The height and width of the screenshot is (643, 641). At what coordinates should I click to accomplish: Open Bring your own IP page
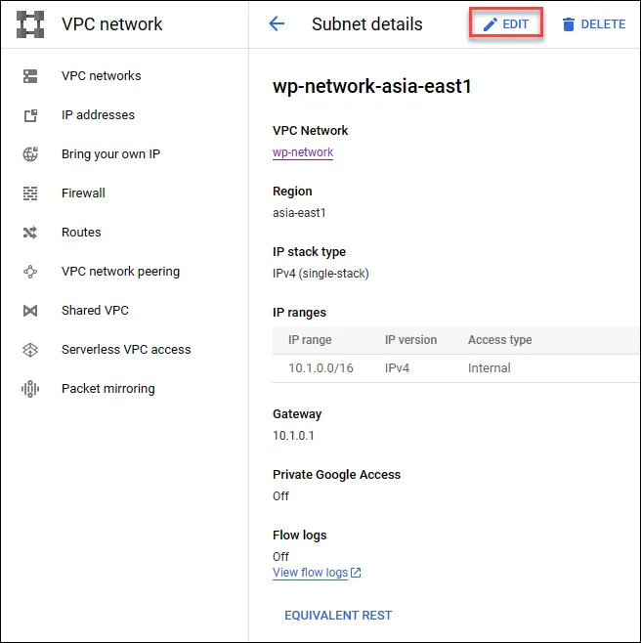tap(110, 154)
